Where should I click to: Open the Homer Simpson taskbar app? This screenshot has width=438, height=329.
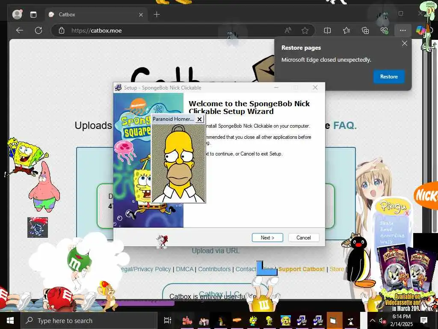269,320
